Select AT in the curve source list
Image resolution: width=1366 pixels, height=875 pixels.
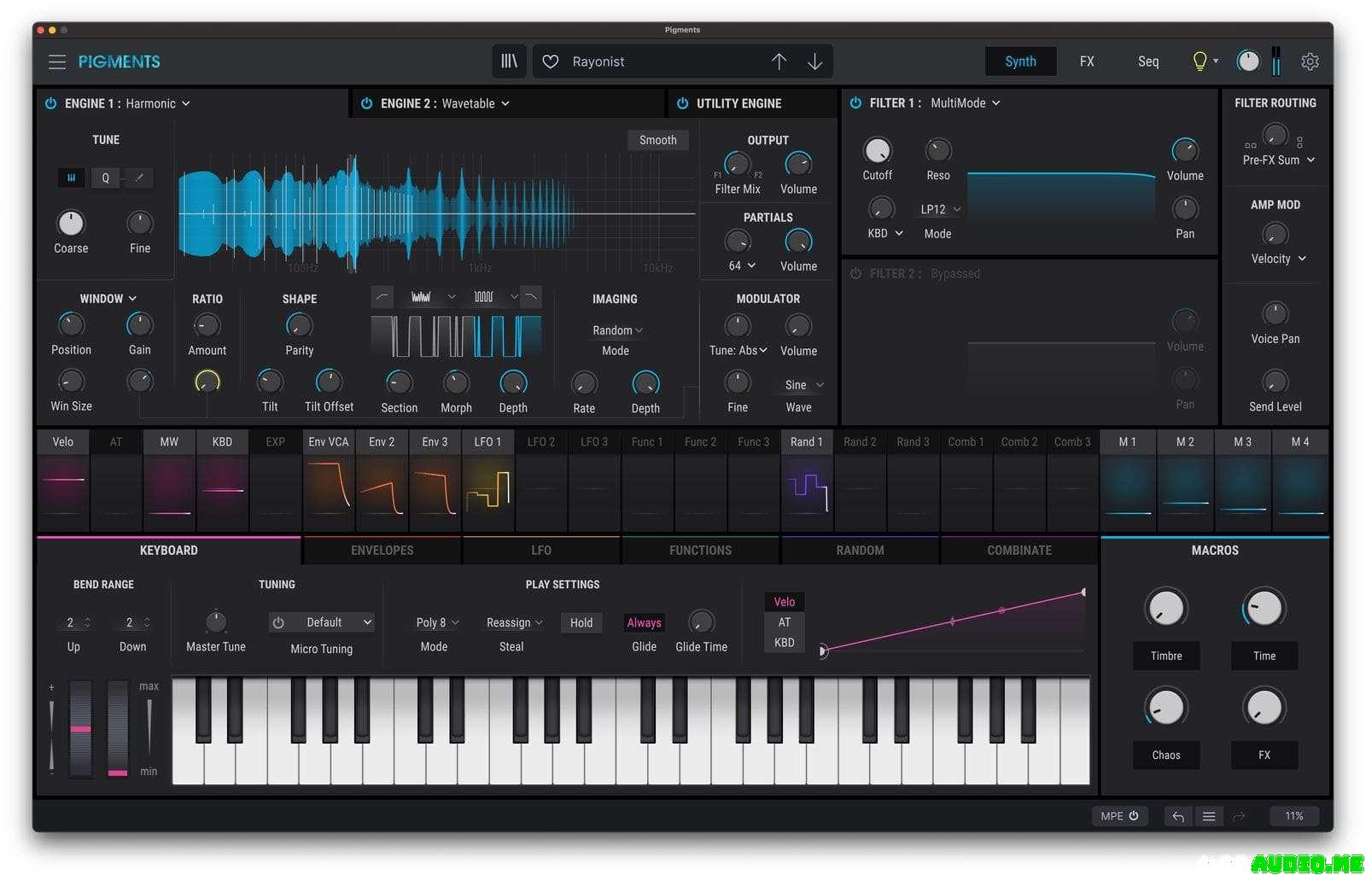[x=784, y=622]
